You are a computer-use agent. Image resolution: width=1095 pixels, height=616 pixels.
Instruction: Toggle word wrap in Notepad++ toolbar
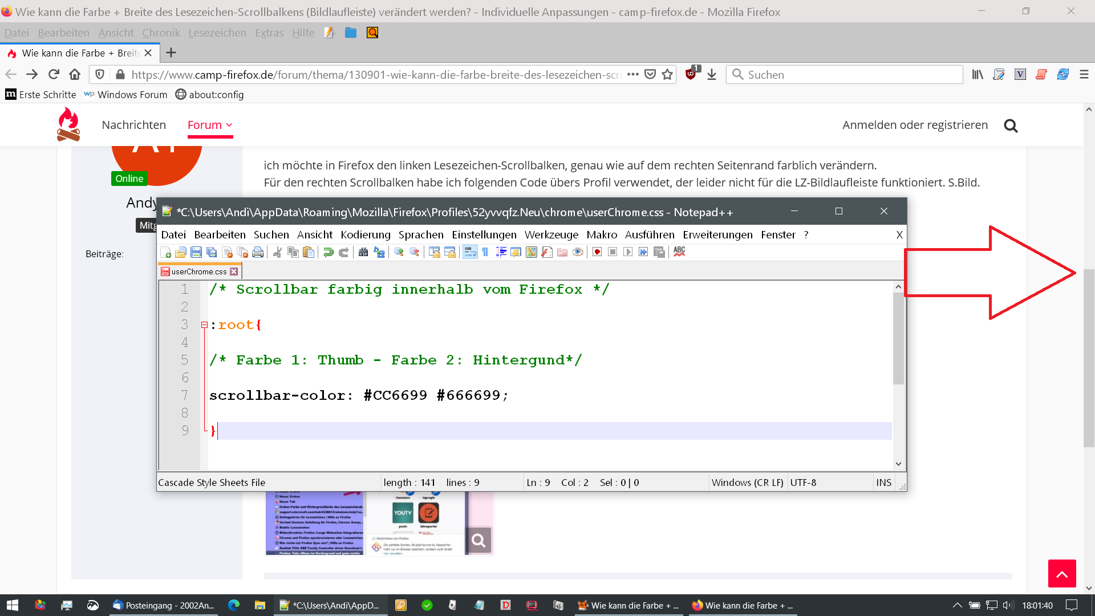point(470,252)
